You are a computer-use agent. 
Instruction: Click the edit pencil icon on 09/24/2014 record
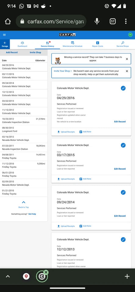[123, 192]
